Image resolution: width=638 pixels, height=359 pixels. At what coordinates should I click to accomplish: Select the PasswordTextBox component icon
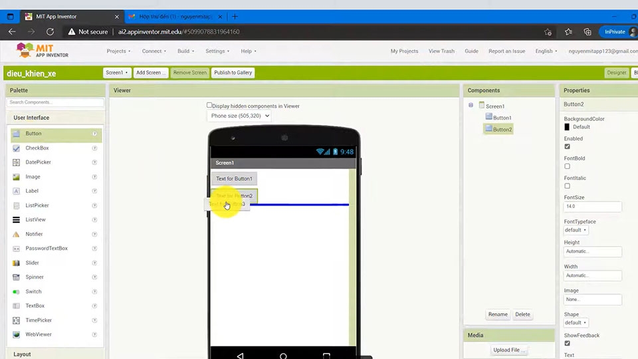(16, 248)
